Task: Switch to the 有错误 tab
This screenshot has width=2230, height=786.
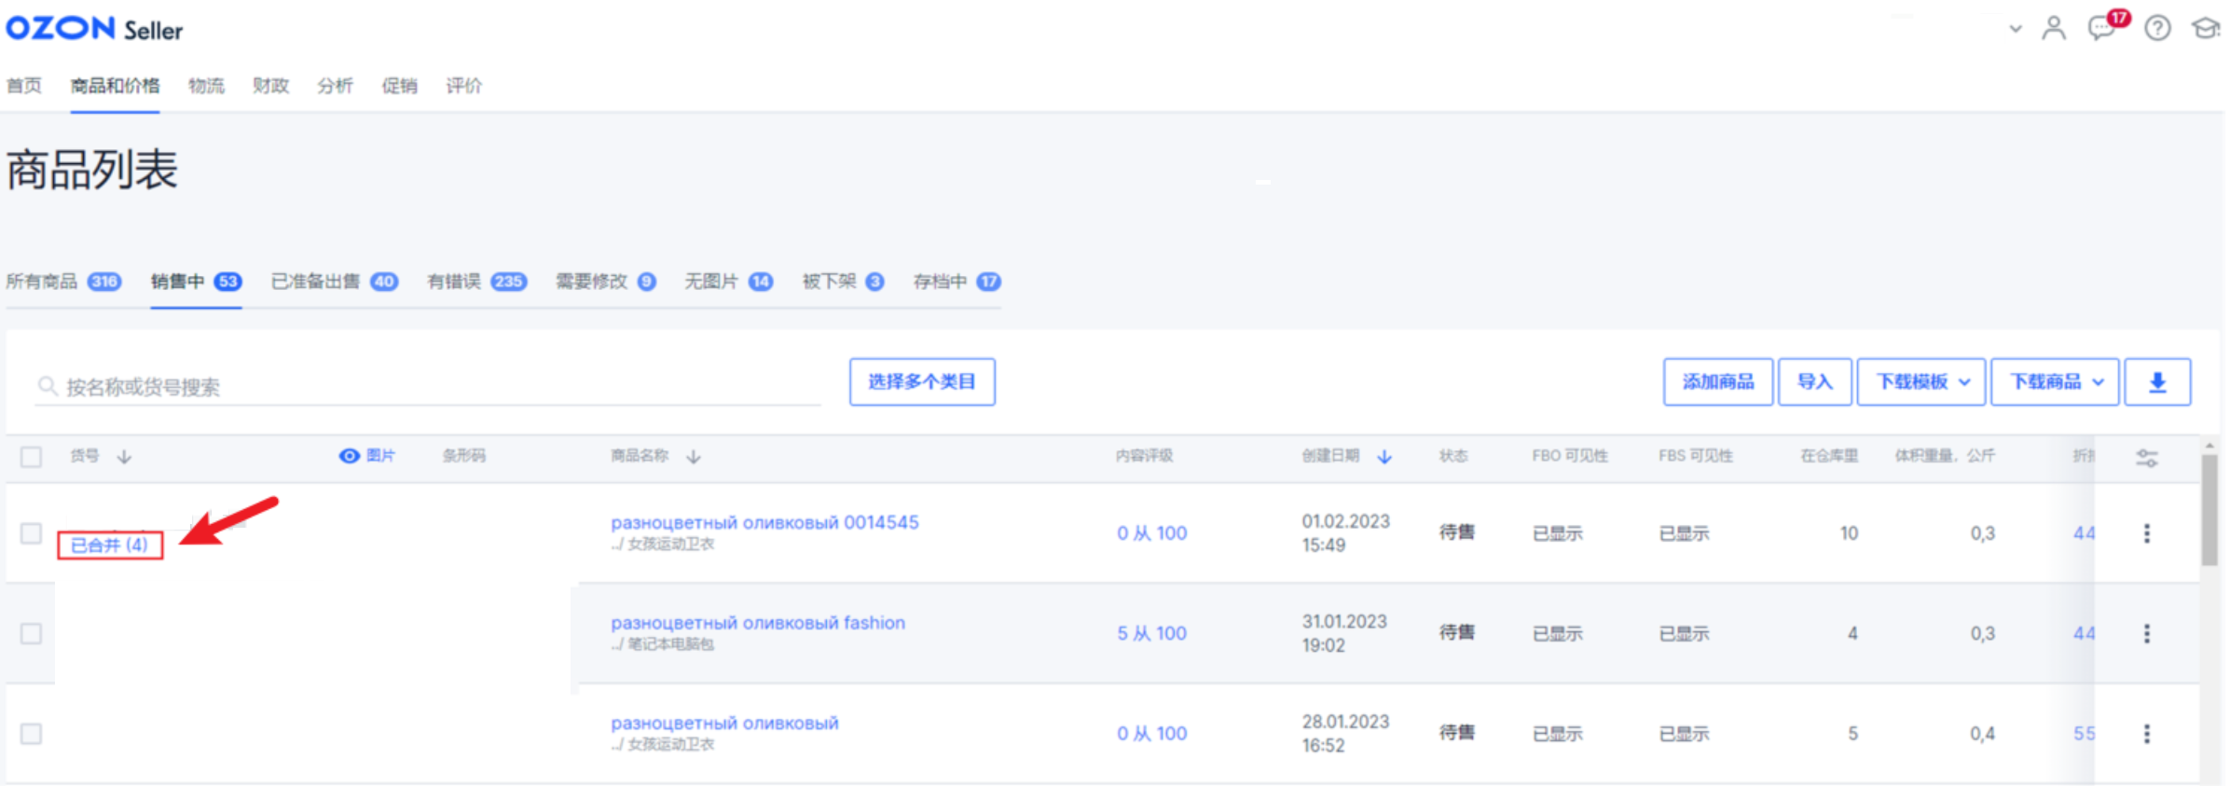Action: [475, 282]
